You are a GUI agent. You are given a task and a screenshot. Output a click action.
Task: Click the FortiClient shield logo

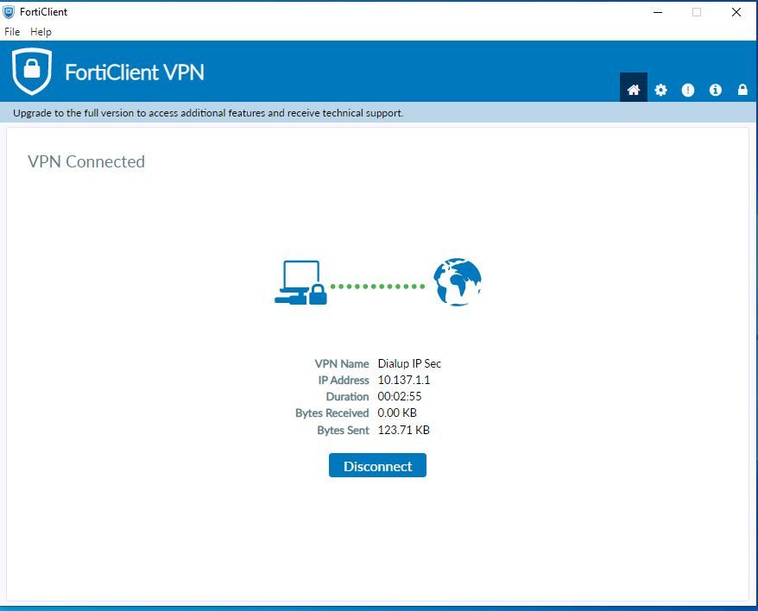click(32, 71)
